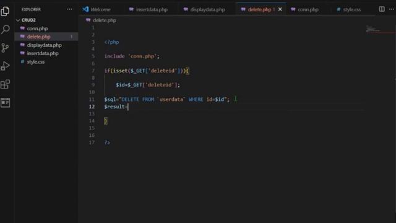Split the editor to the right

pyautogui.click(x=382, y=9)
